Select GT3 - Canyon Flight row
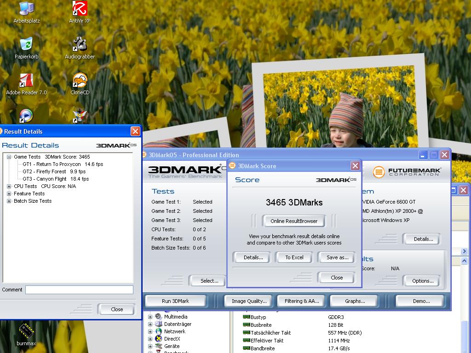 coord(56,179)
